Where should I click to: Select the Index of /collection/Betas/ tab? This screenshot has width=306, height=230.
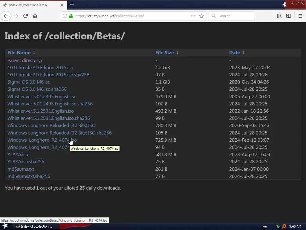33,5
